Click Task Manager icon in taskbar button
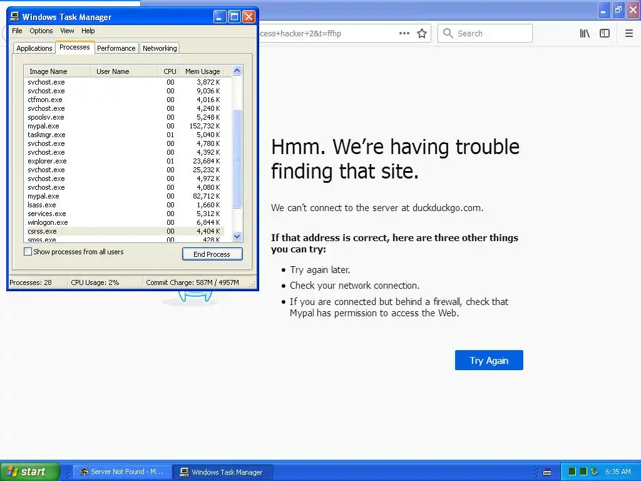The image size is (641, 481). [185, 472]
